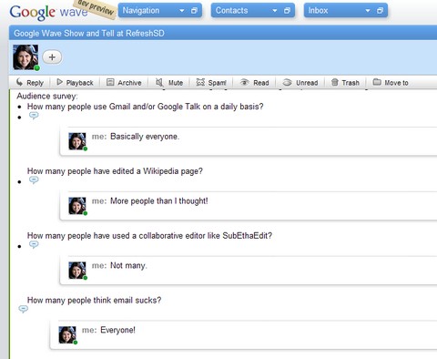
Task: Collapse reply bubble under email sucks question
Action: (24, 309)
